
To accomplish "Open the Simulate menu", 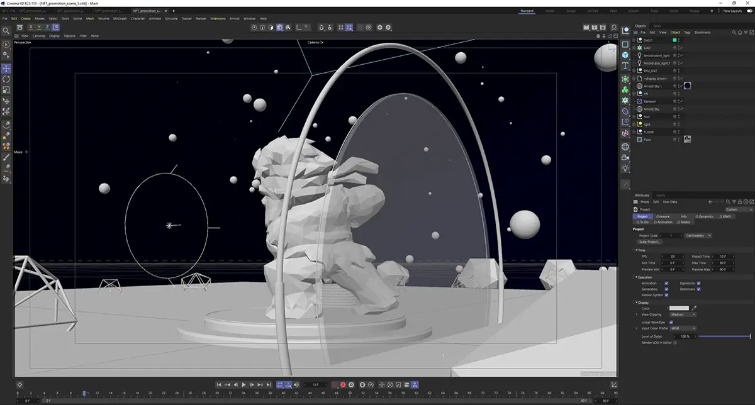I will (171, 18).
